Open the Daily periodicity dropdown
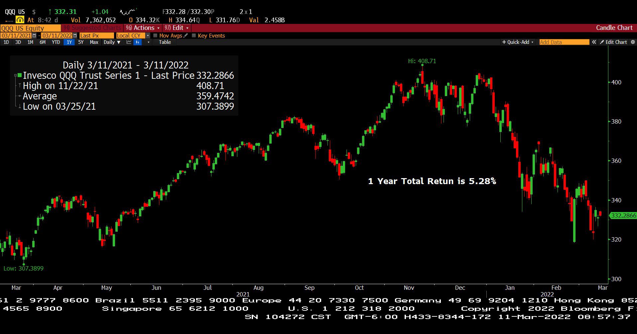Screen dimensions: 637x334 point(112,42)
